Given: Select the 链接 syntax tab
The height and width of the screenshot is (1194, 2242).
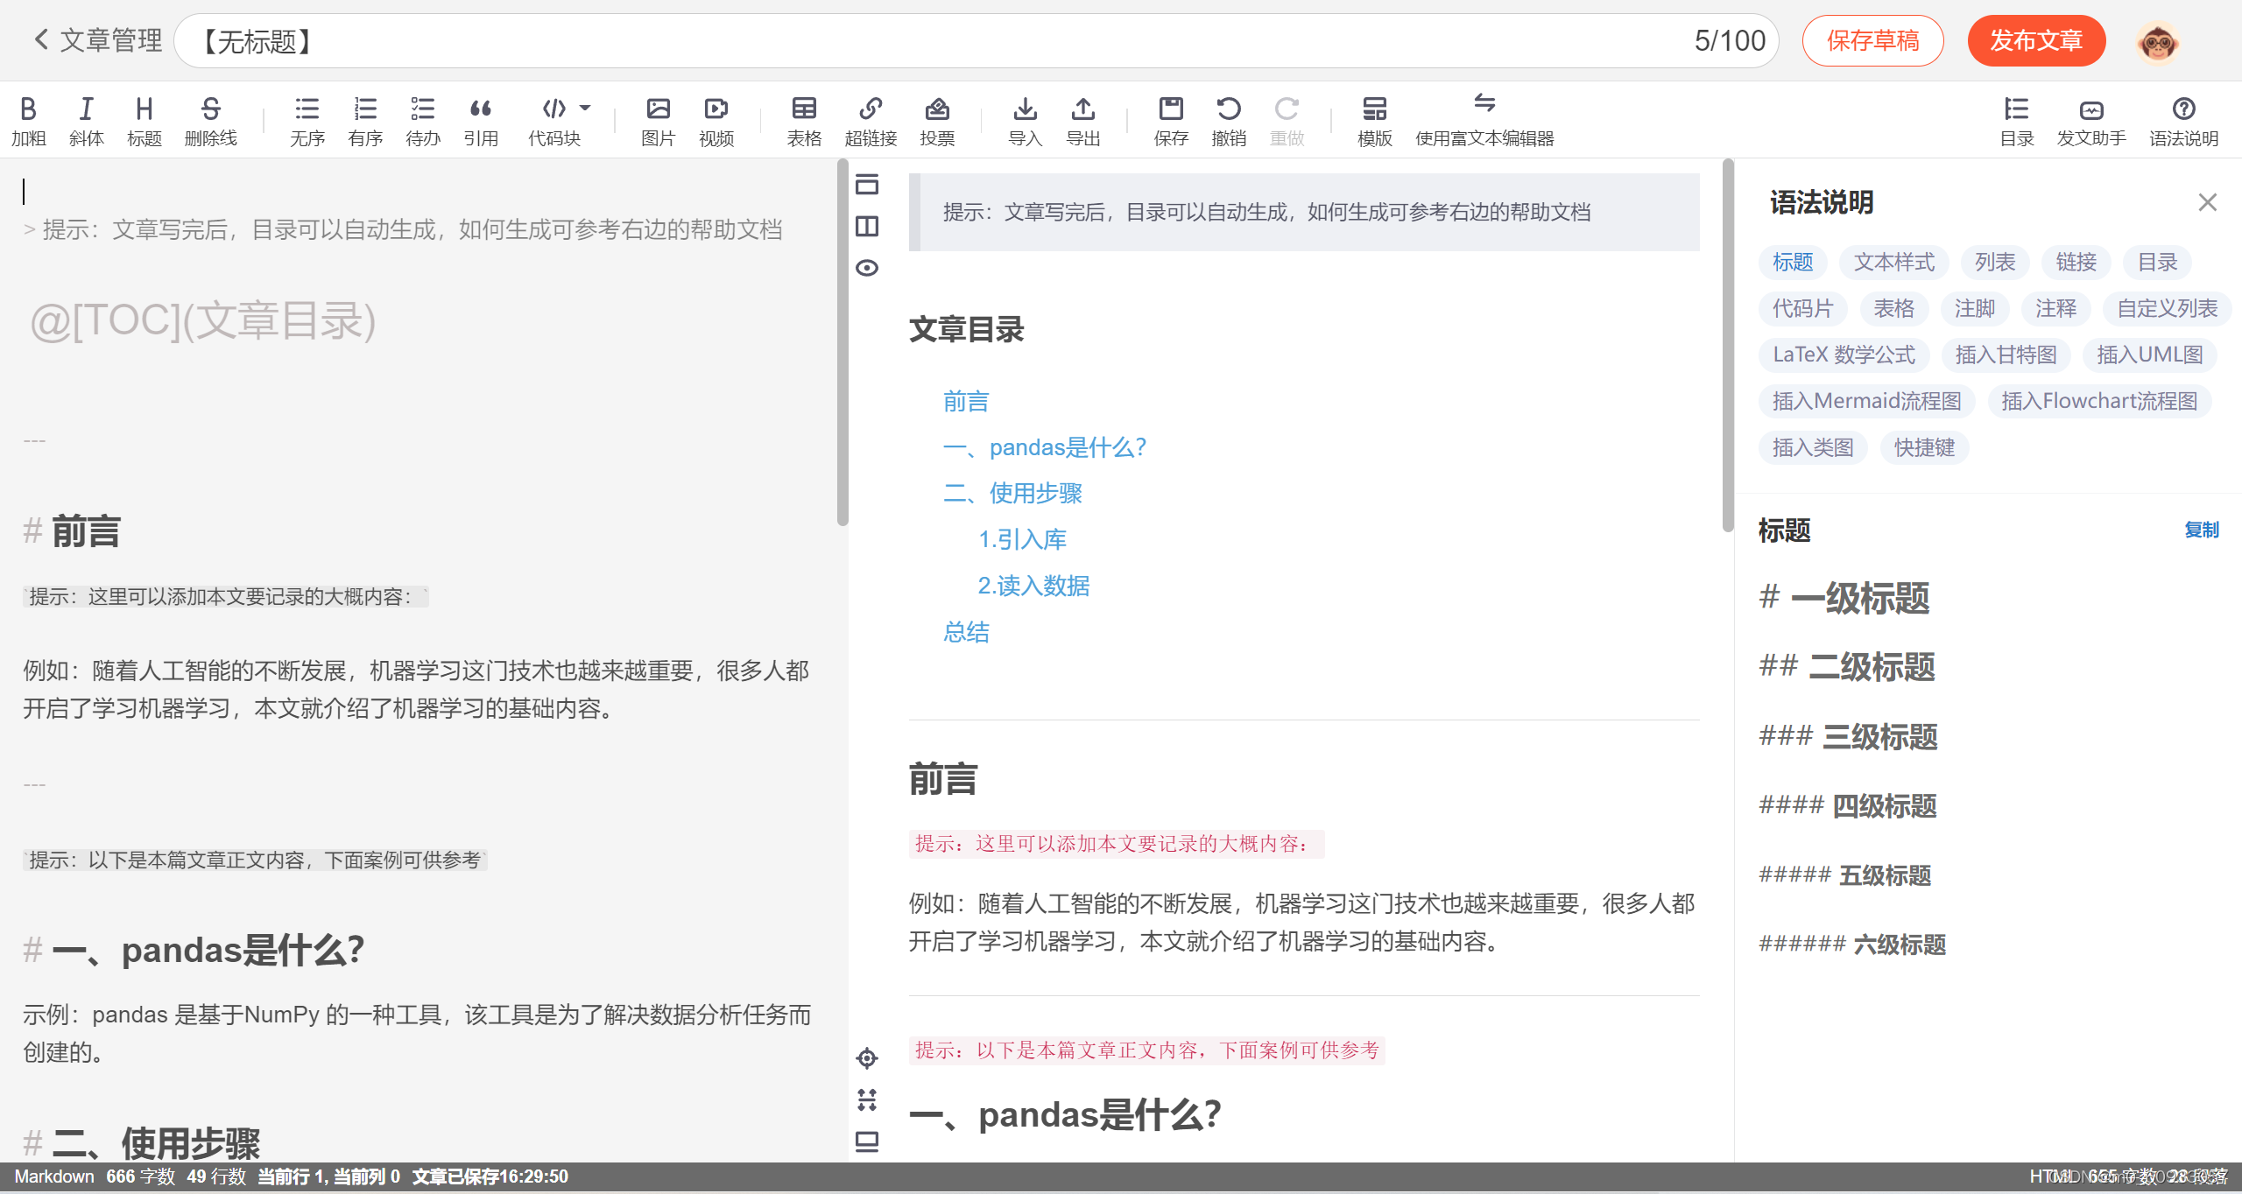Looking at the screenshot, I should pos(2076,262).
